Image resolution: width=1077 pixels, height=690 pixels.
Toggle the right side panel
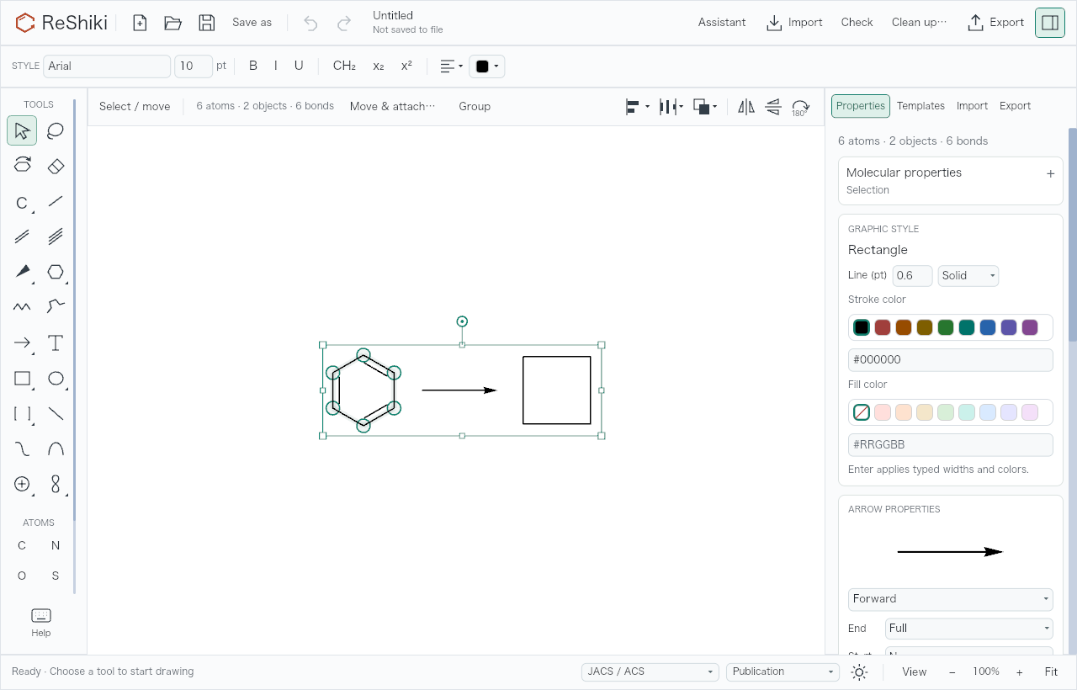(x=1050, y=23)
